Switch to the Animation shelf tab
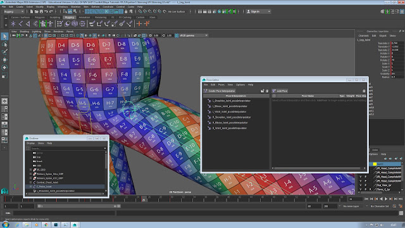 pyautogui.click(x=84, y=17)
